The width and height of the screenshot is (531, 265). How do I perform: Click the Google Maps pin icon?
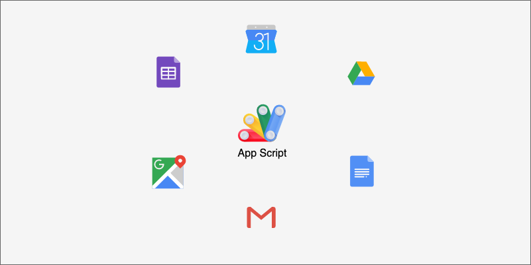click(168, 172)
